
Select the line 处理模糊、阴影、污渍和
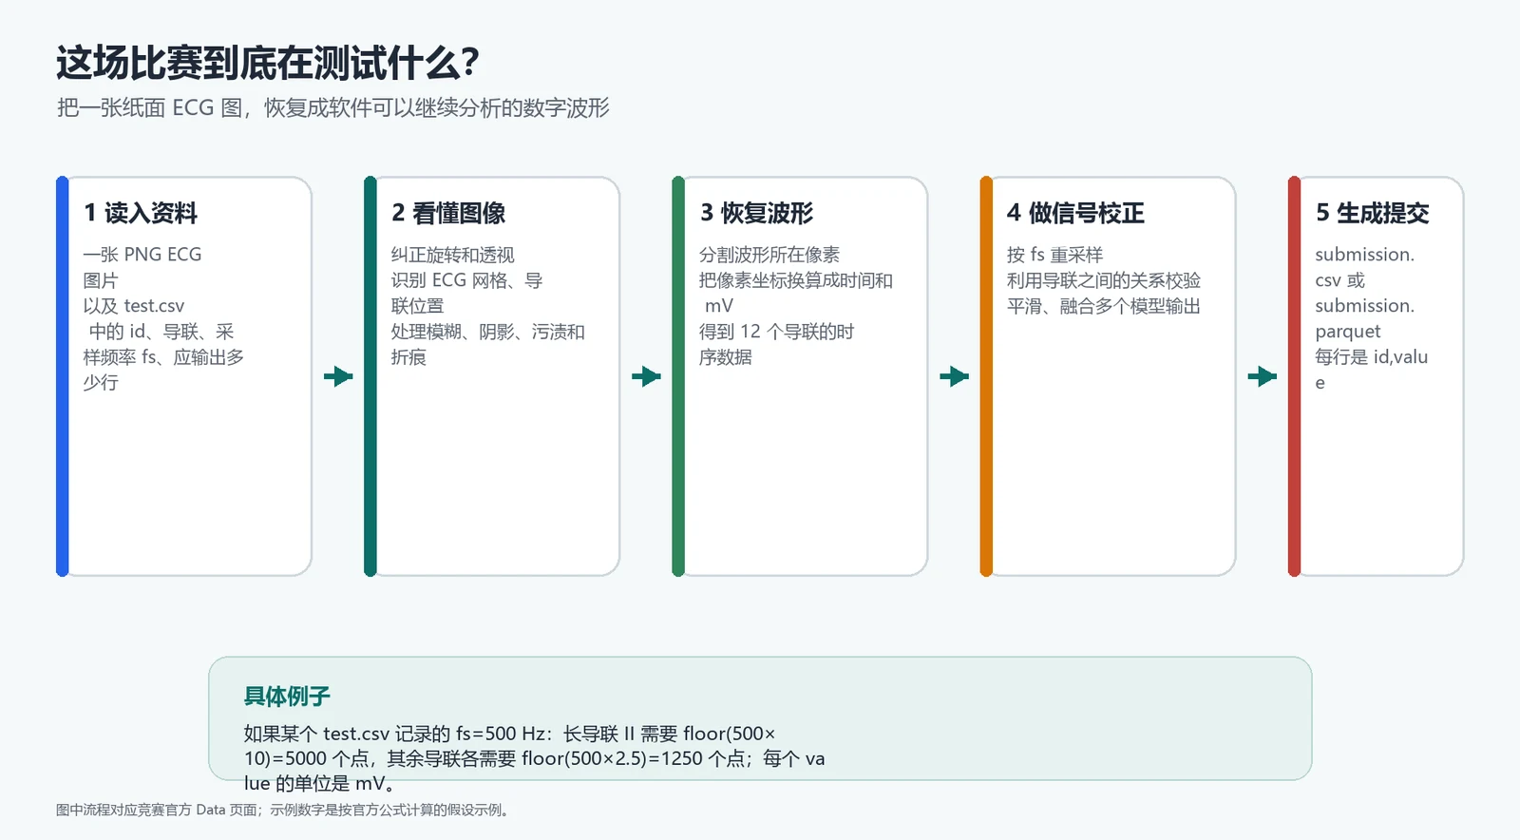(488, 332)
